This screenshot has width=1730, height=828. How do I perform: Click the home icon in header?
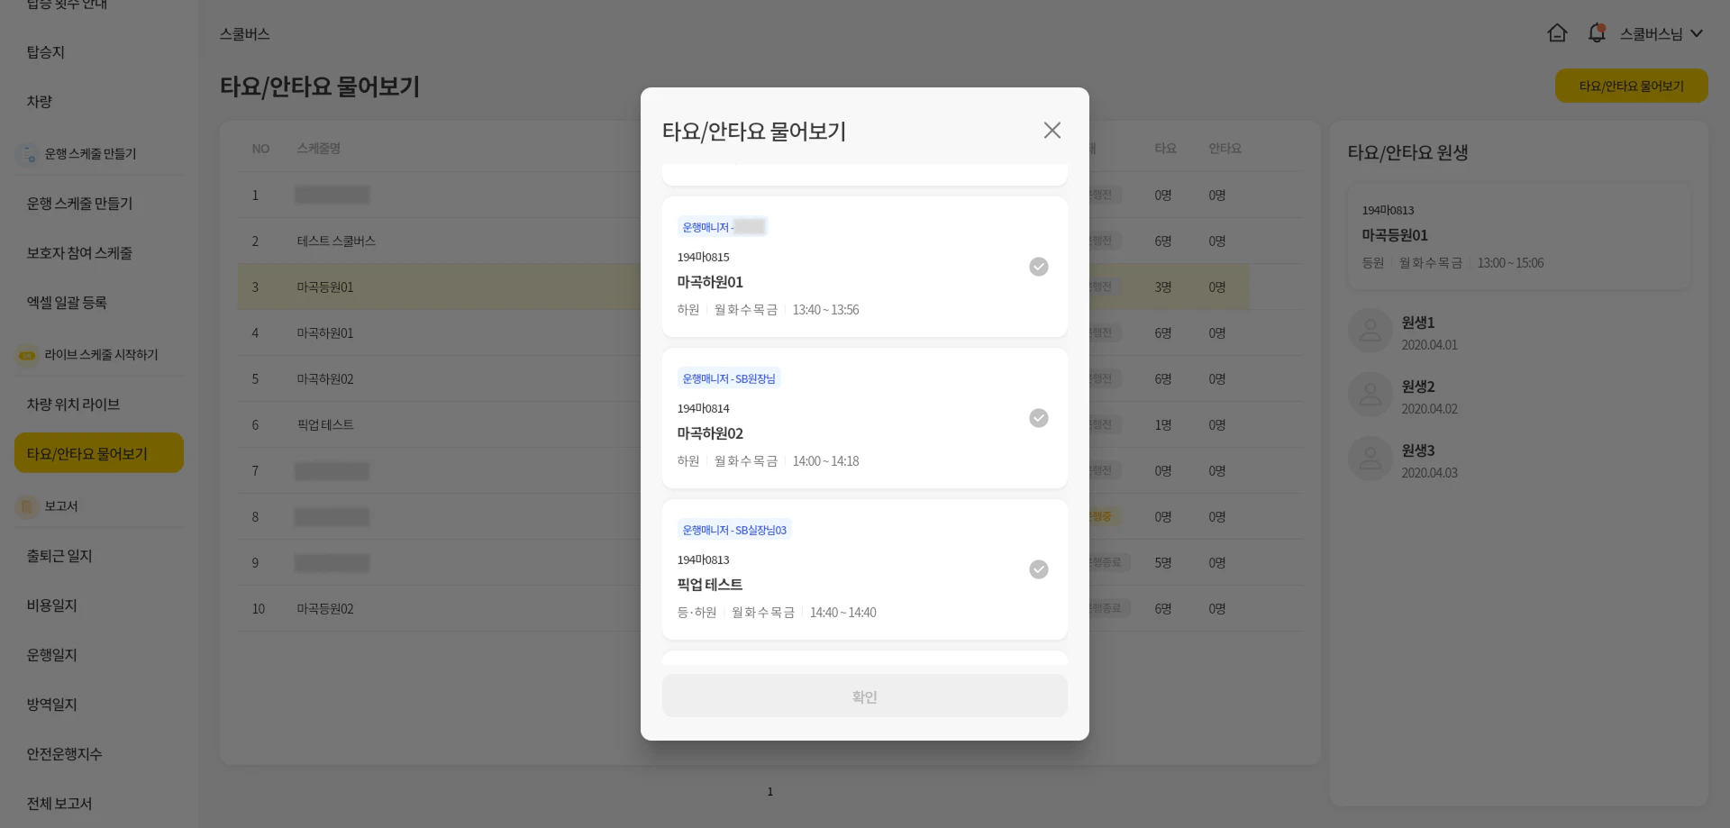[x=1556, y=33]
